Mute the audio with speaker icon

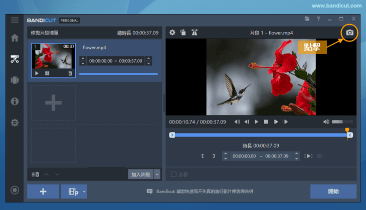click(x=326, y=121)
